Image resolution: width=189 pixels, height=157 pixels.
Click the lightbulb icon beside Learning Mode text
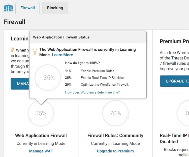tap(12, 50)
